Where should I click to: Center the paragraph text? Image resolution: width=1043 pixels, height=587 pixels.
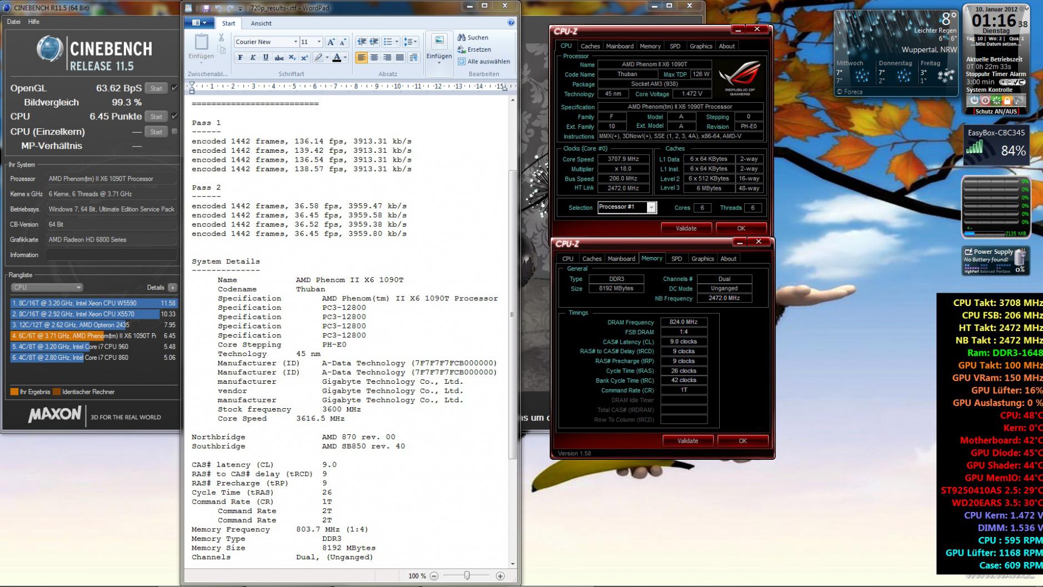pos(374,58)
